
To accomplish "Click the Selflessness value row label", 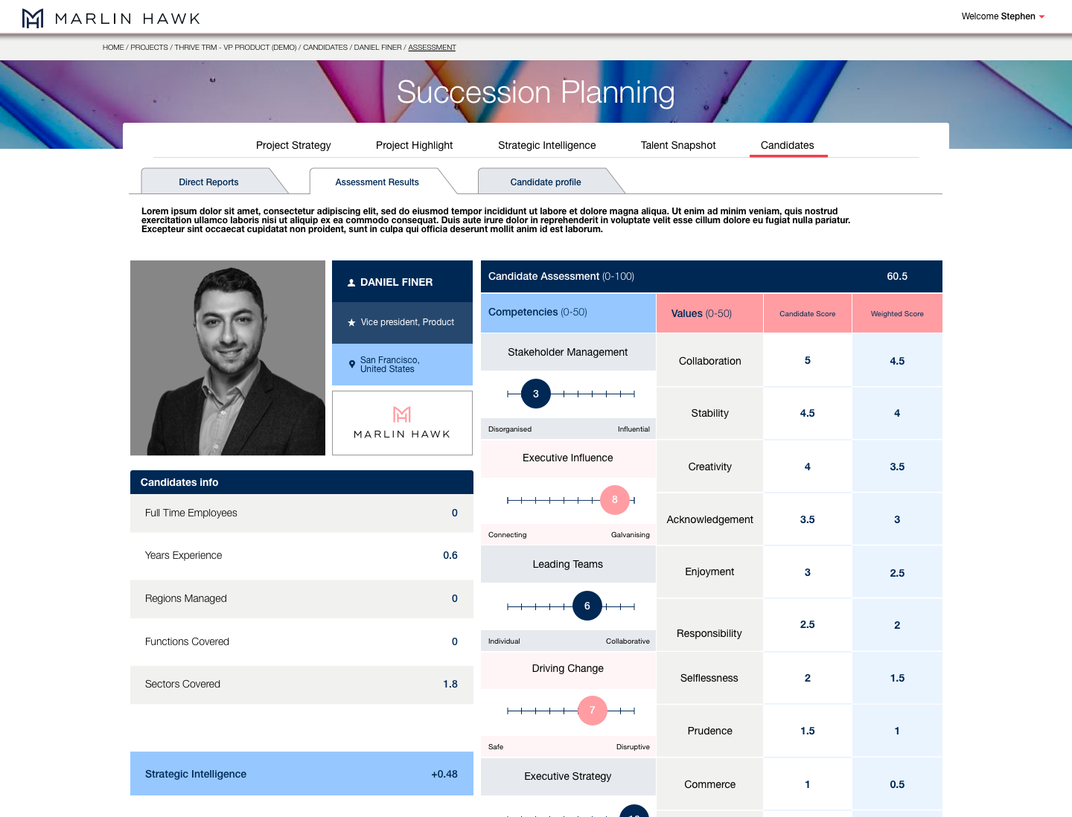I will 709,678.
